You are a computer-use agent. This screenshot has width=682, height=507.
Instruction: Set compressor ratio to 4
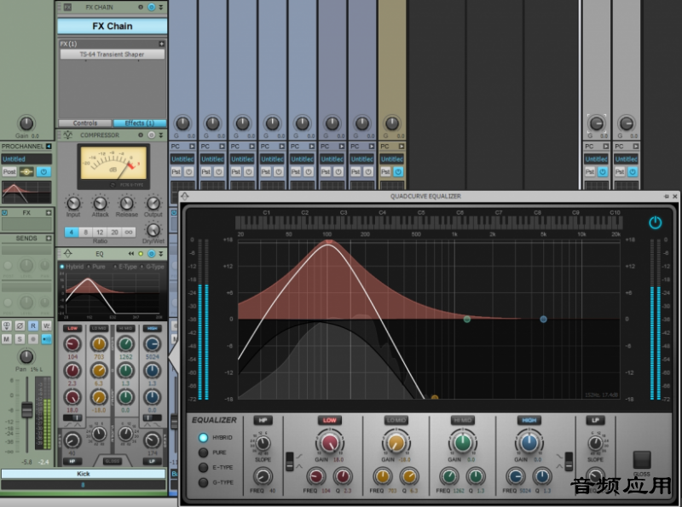click(72, 232)
